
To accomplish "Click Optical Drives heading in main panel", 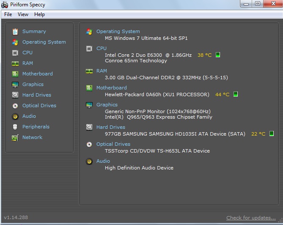I will tap(113, 144).
